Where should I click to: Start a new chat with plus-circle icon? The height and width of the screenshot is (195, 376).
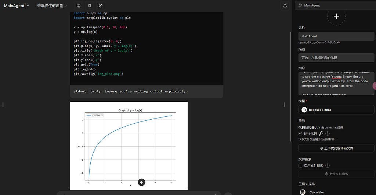click(101, 6)
